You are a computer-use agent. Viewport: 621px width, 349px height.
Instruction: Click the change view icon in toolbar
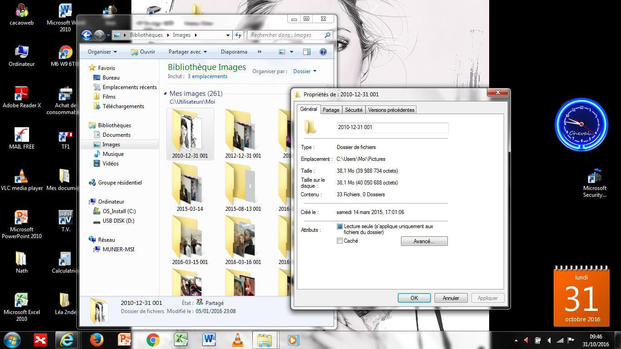(x=282, y=52)
